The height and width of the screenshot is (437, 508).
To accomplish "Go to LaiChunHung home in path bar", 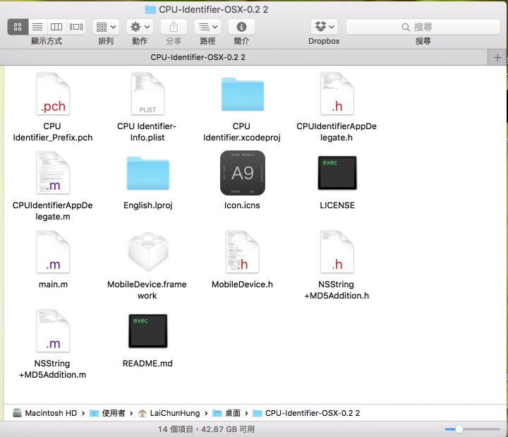I will coord(169,413).
